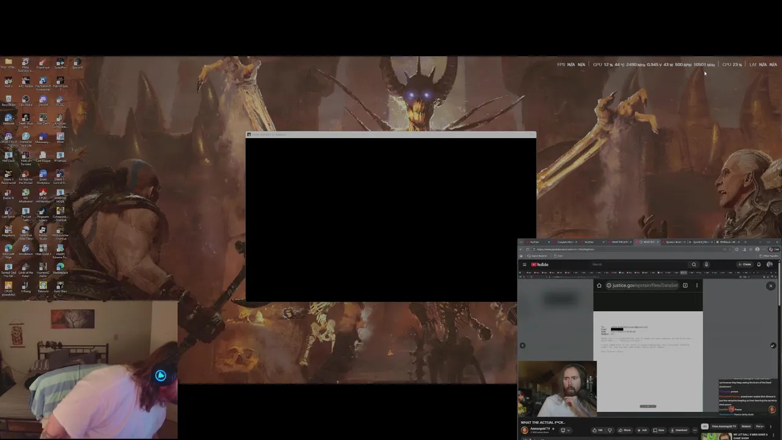The image size is (782, 440).
Task: Select the 'All' filter chip
Action: [704, 427]
